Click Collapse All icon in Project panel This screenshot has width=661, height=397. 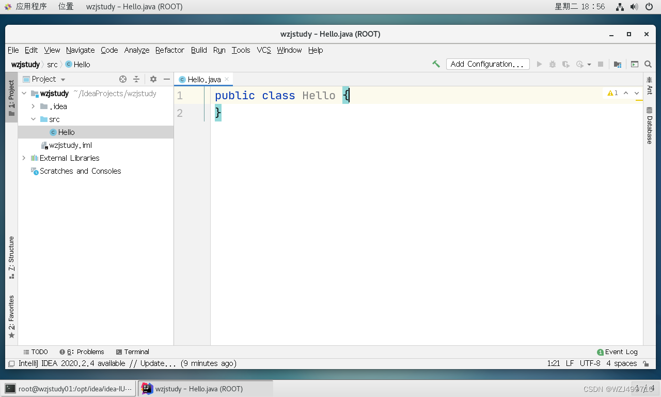click(136, 79)
